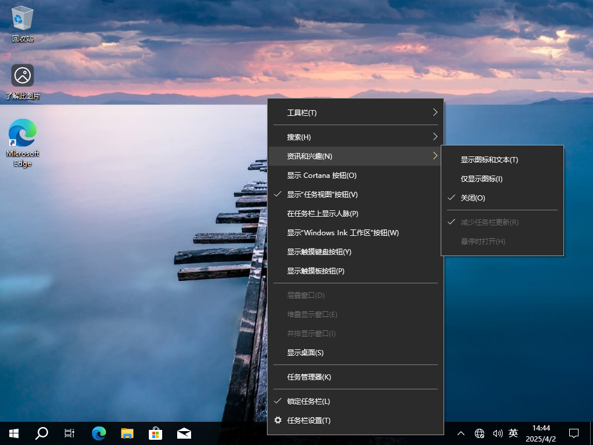Image resolution: width=593 pixels, height=445 pixels.
Task: Click the 搜索(H) menu entry
Action: point(356,137)
